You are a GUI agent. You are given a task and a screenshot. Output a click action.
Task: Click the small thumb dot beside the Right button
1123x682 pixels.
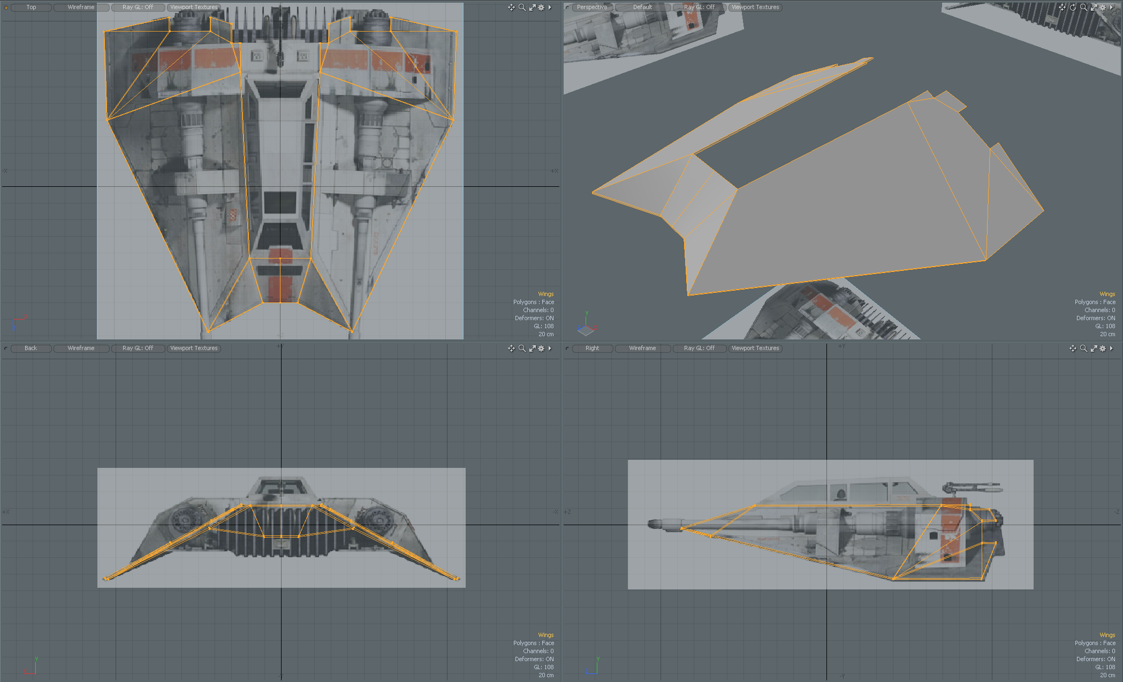pos(567,348)
